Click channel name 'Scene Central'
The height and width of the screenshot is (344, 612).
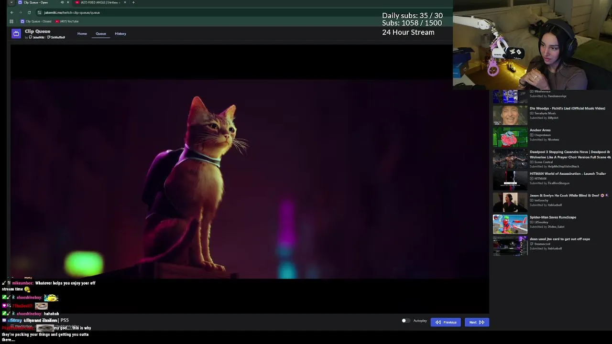coord(544,162)
